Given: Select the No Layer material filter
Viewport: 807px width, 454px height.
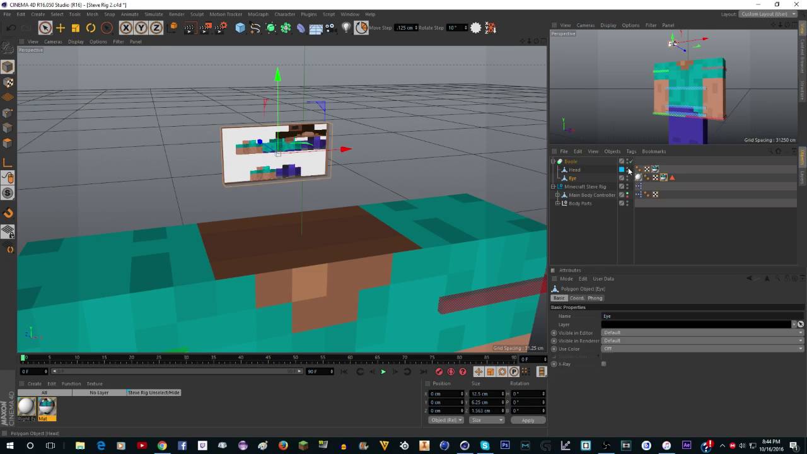Looking at the screenshot, I should click(x=99, y=392).
